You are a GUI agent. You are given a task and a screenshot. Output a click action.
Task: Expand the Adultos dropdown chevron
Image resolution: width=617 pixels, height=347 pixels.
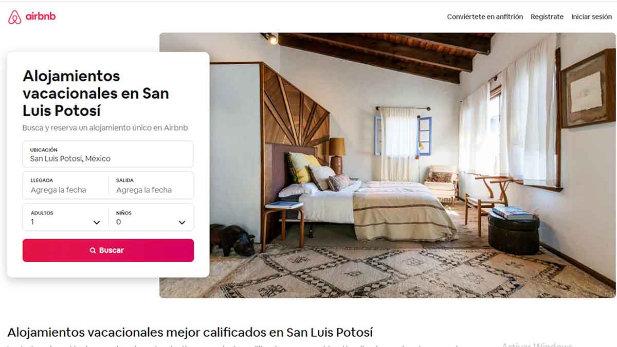click(97, 223)
